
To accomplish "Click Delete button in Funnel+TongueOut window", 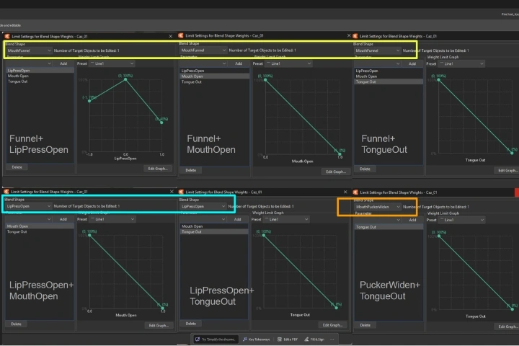I will (365, 169).
